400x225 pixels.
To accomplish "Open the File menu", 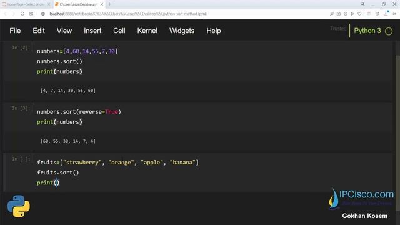I will [x=15, y=31].
